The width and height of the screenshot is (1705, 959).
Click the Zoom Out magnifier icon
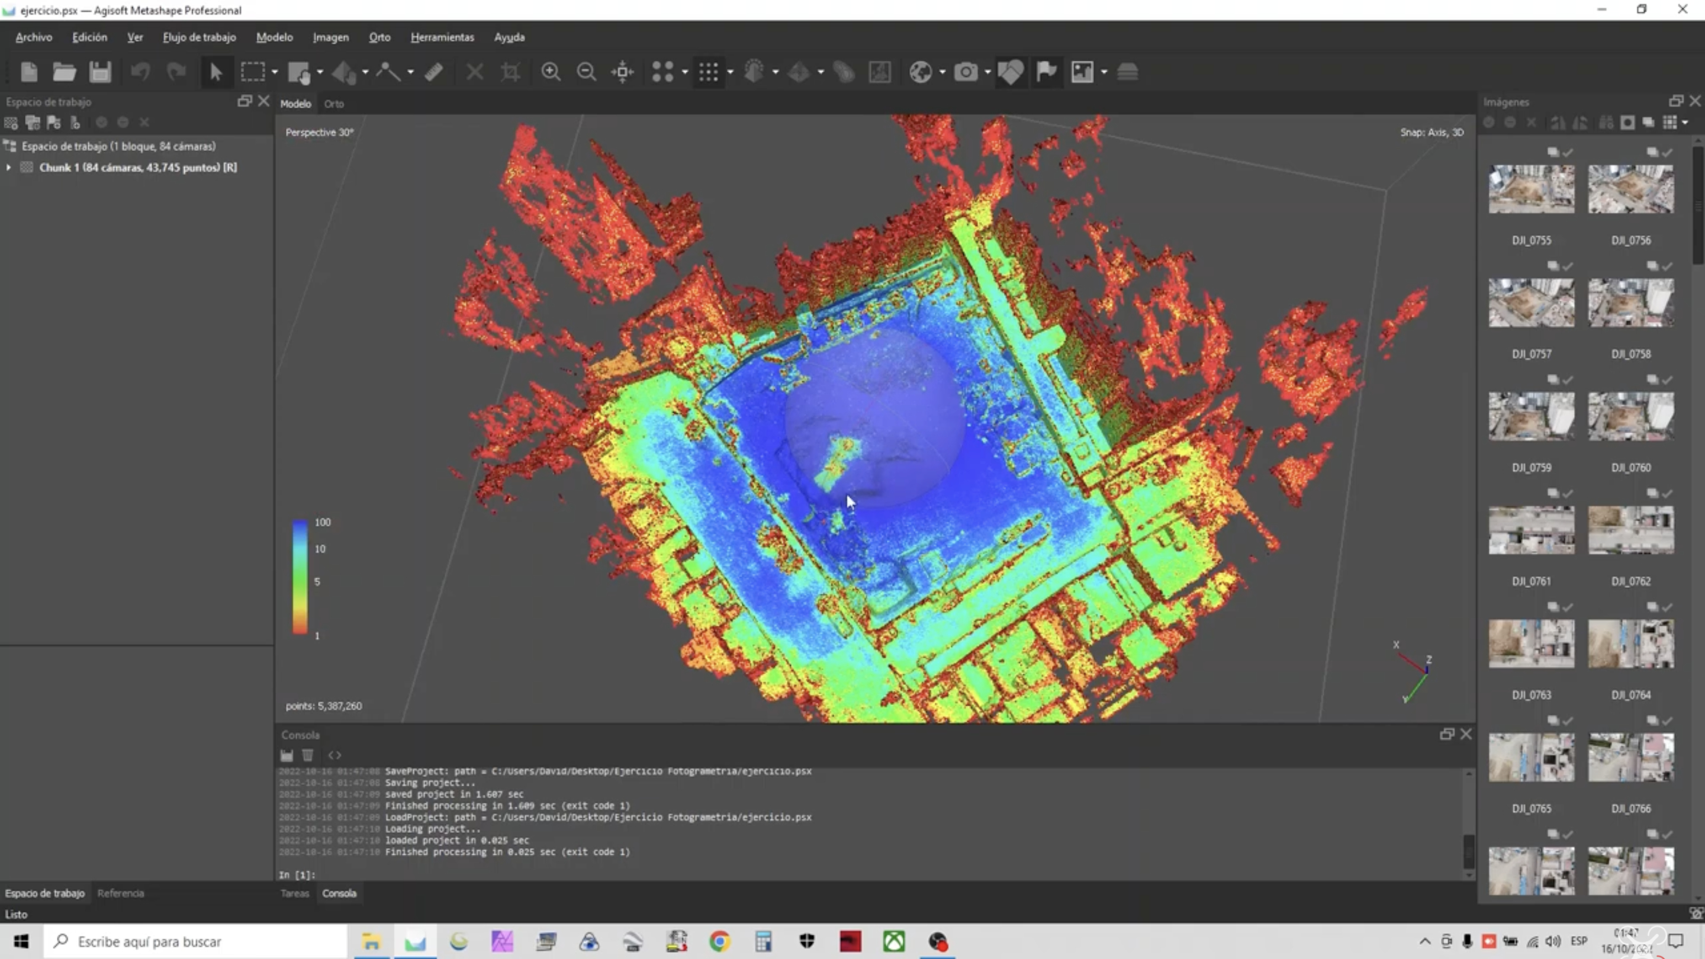pos(587,72)
